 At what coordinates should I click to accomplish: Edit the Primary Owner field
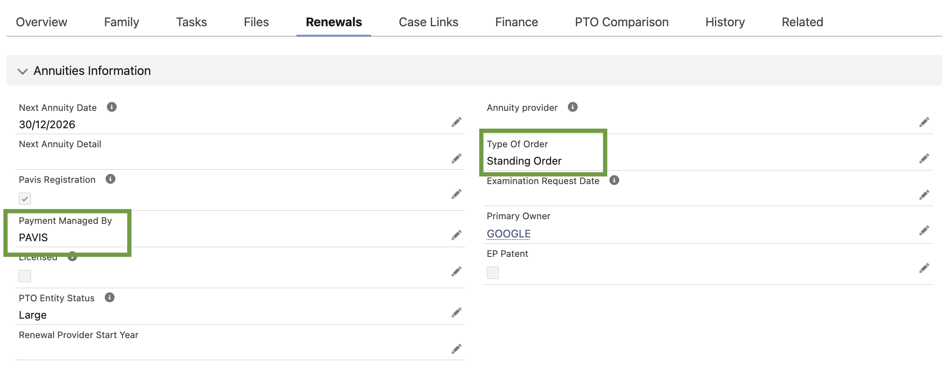click(x=924, y=231)
